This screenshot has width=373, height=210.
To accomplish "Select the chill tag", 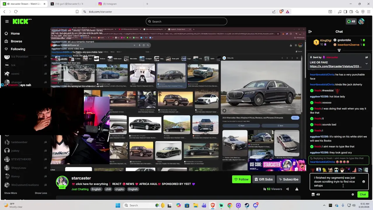I will pyautogui.click(x=108, y=189).
